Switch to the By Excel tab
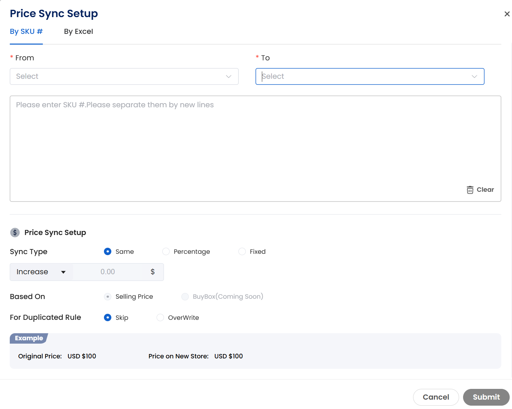The width and height of the screenshot is (512, 409). point(78,32)
